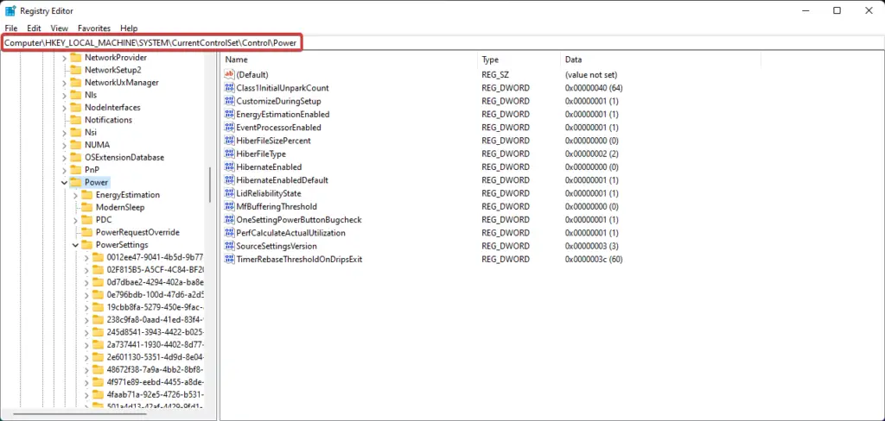
Task: Open the View menu
Action: [60, 28]
